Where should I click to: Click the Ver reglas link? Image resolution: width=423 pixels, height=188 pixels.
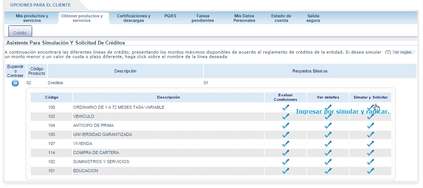(401, 52)
